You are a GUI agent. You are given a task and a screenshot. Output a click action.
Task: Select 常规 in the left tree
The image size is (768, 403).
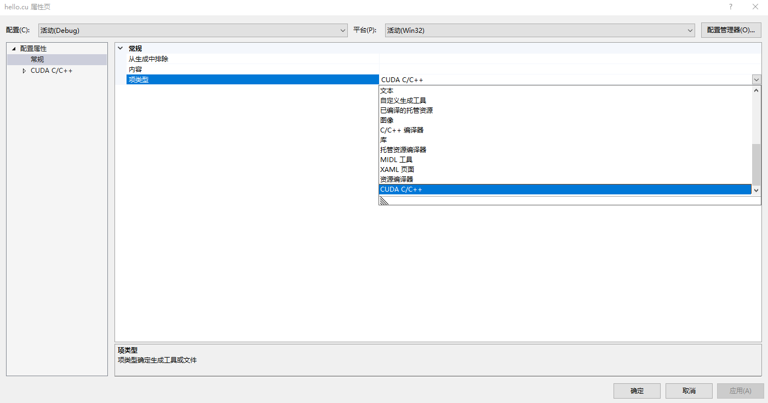coord(38,59)
